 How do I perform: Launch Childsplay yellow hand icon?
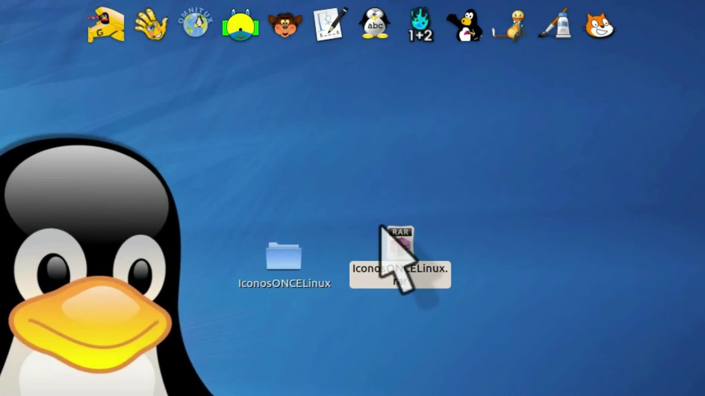click(x=151, y=25)
